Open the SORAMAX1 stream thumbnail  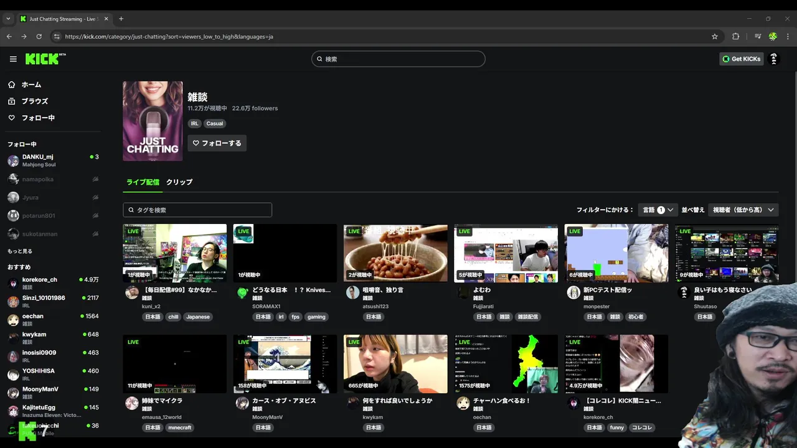point(285,253)
